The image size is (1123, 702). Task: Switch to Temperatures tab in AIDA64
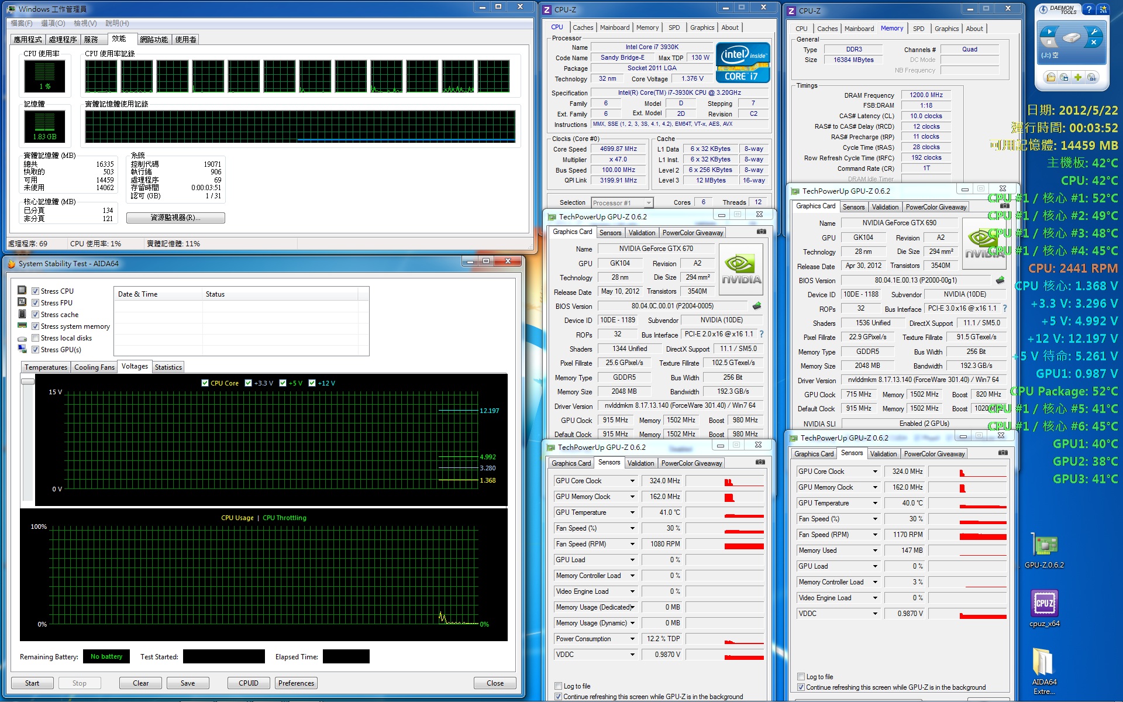tap(46, 367)
